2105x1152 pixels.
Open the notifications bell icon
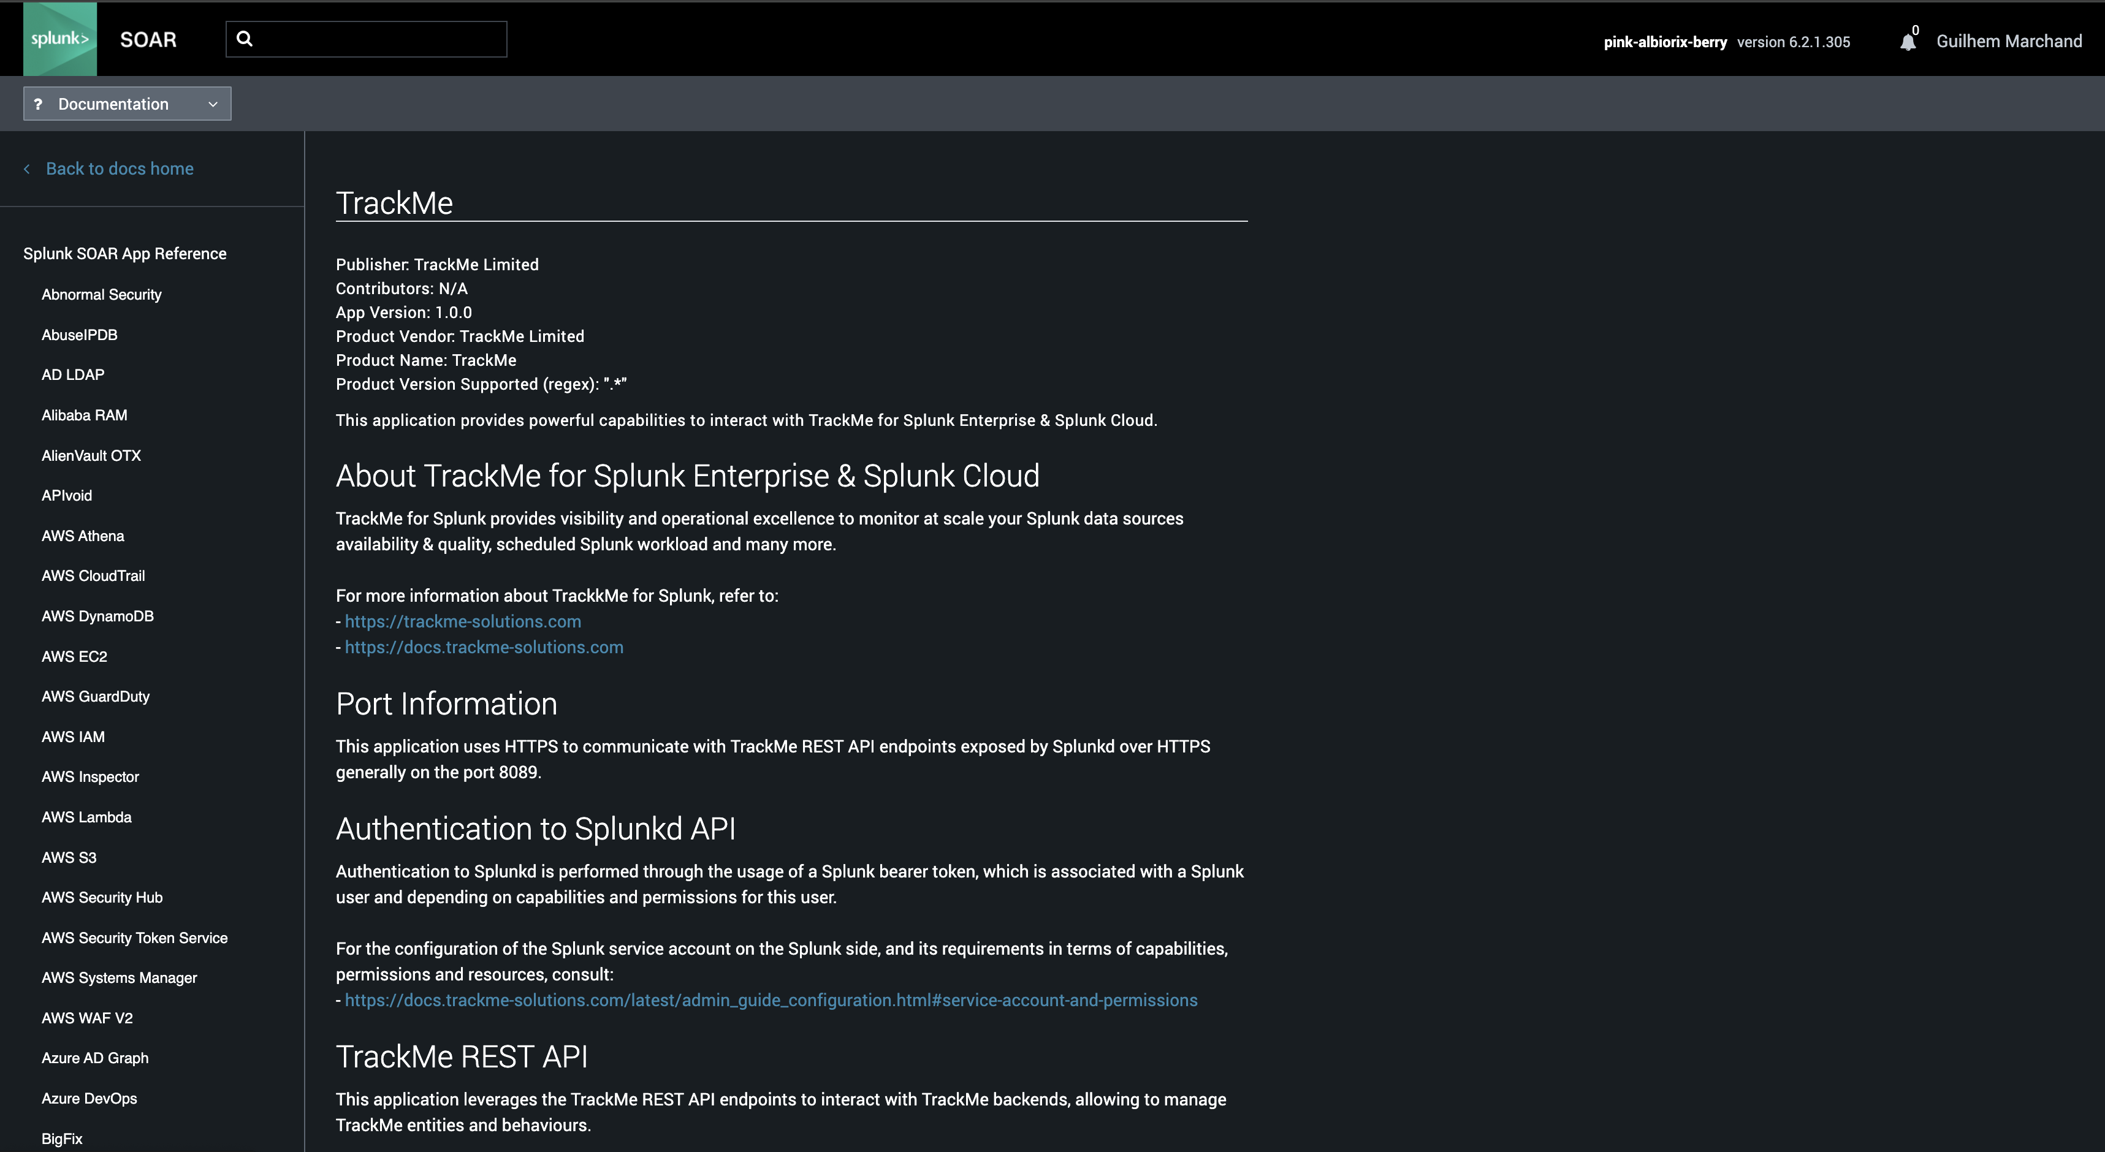click(1907, 42)
